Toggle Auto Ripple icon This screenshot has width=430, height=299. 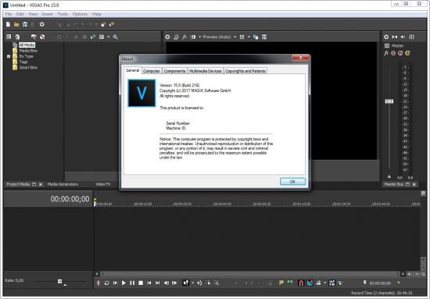(x=318, y=283)
